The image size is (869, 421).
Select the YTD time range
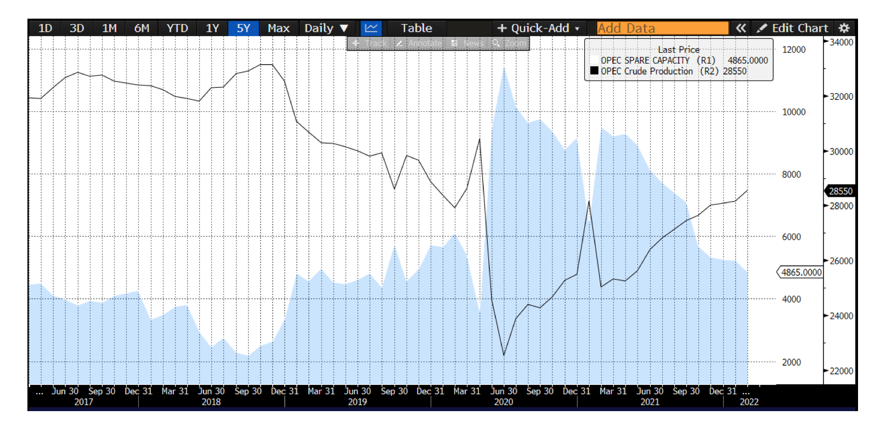point(177,28)
